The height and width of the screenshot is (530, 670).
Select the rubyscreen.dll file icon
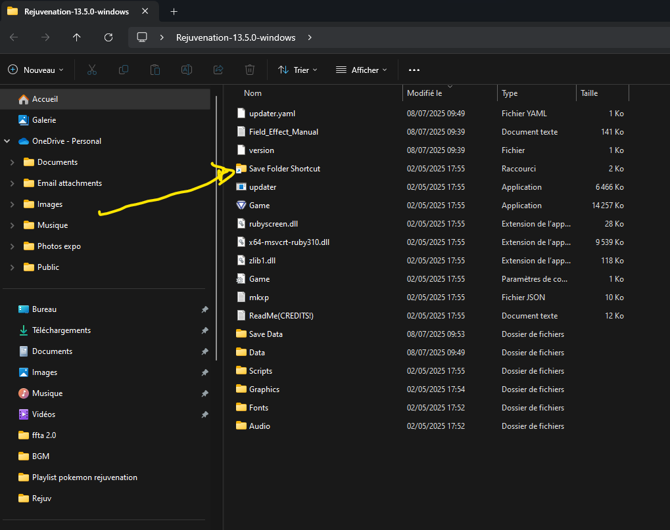241,223
